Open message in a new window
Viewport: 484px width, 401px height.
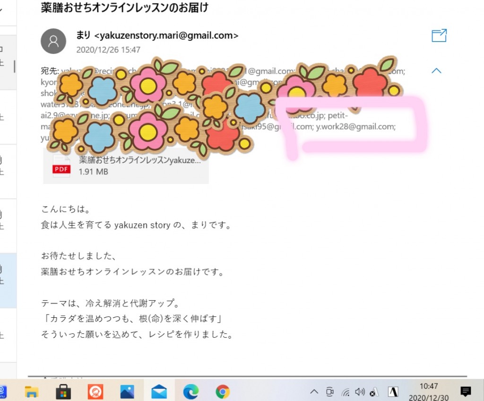click(439, 35)
